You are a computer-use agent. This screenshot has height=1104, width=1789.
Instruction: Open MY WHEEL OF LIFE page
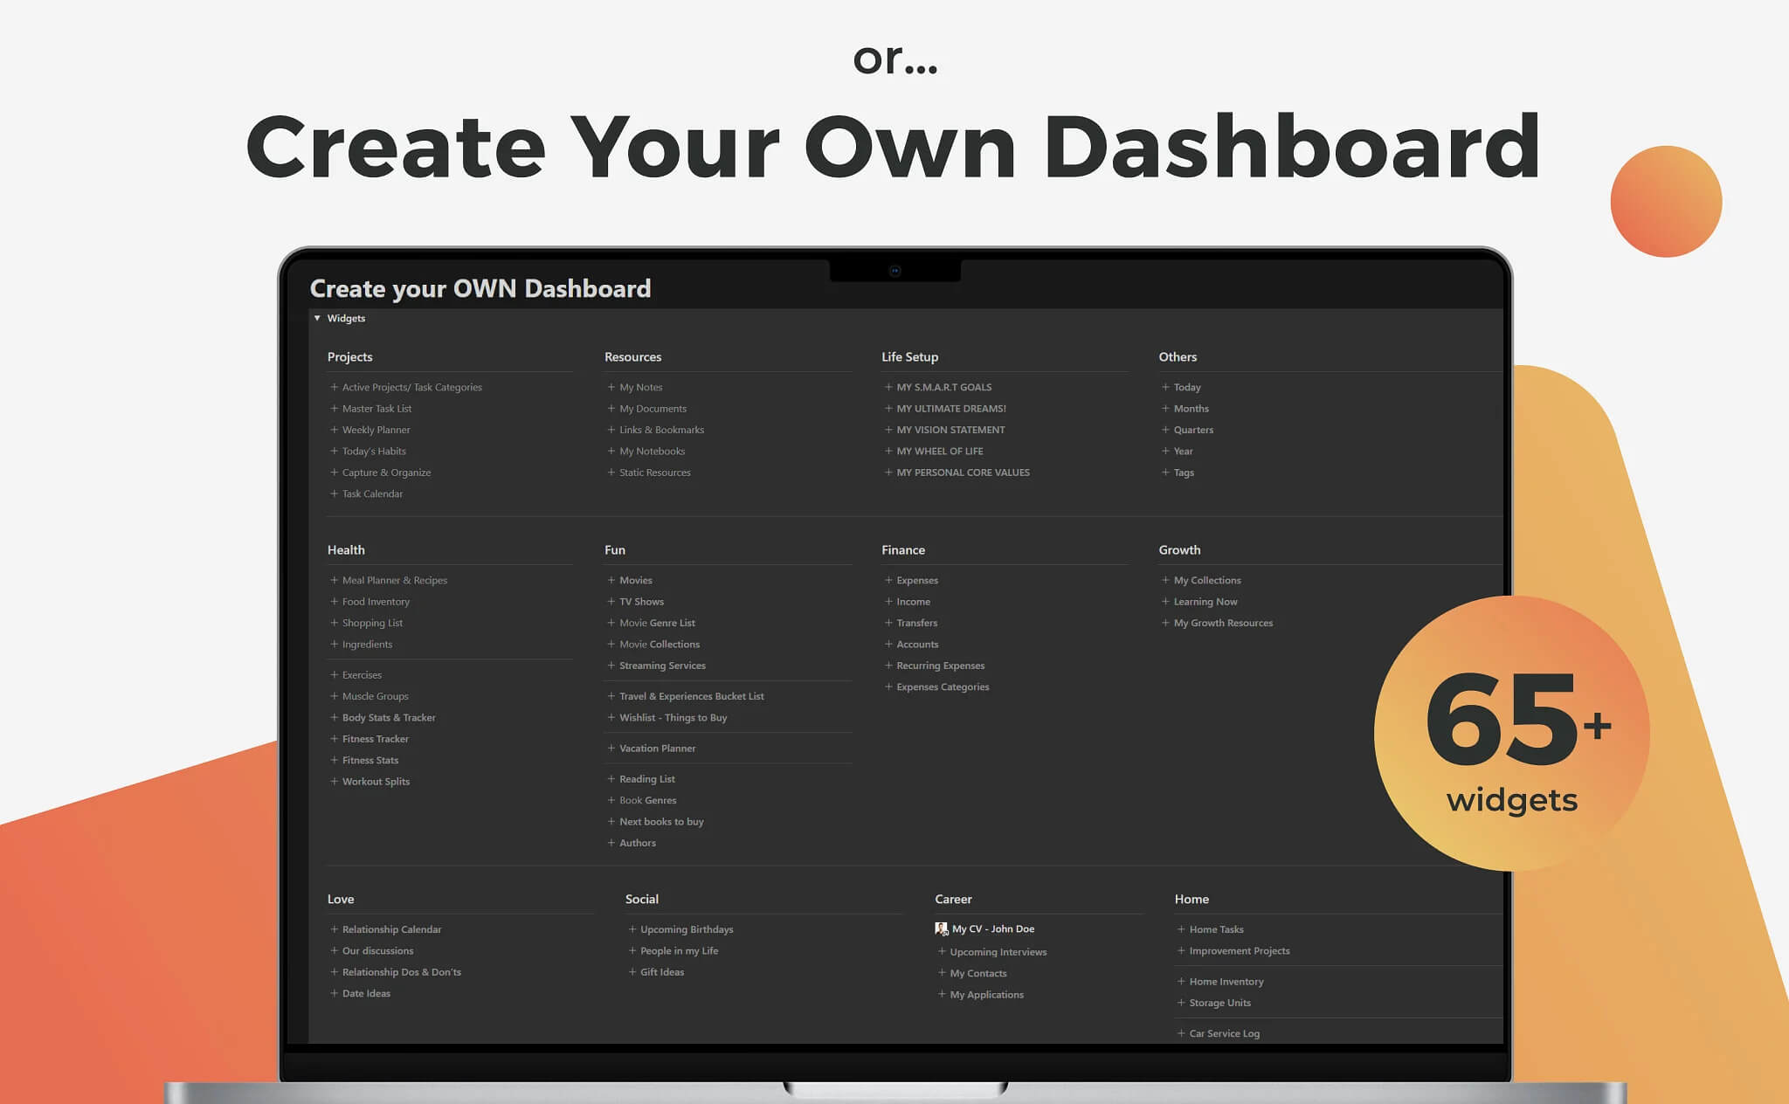[939, 451]
